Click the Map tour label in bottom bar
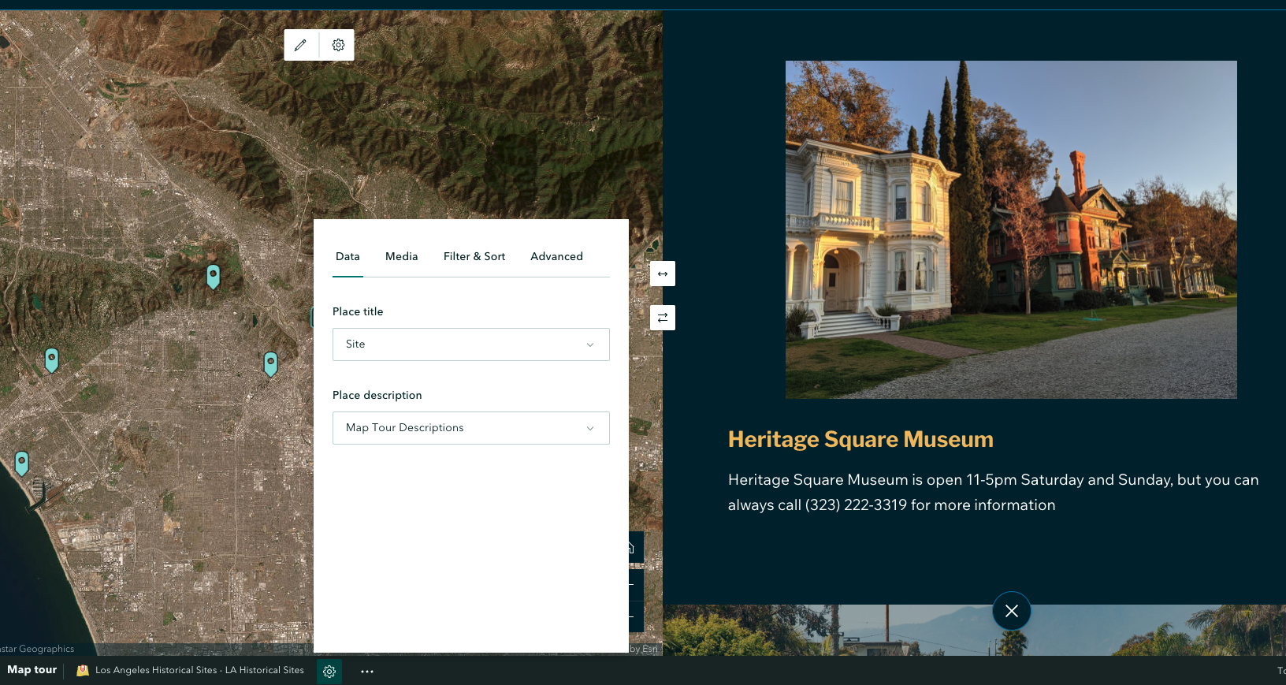 click(x=32, y=670)
